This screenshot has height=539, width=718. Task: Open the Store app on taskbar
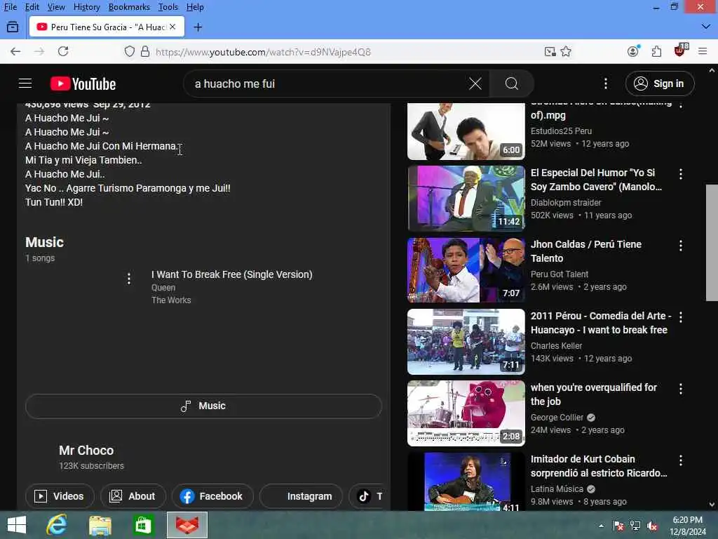(143, 525)
